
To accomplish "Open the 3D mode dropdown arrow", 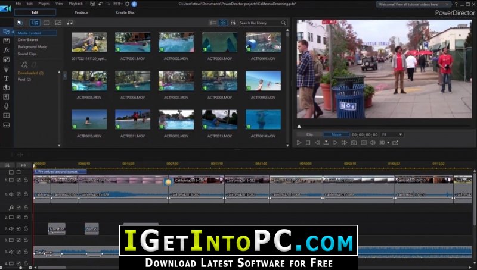I will point(388,143).
